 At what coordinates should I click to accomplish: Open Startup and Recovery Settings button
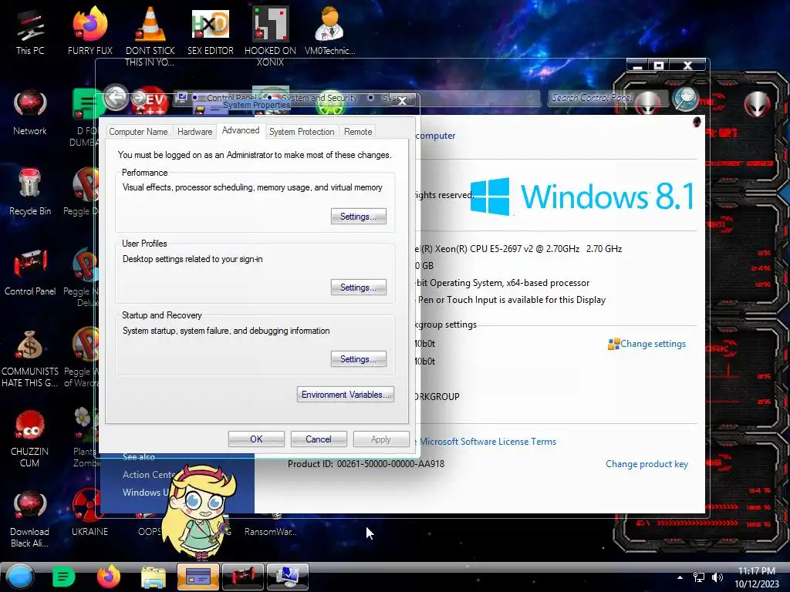[358, 359]
